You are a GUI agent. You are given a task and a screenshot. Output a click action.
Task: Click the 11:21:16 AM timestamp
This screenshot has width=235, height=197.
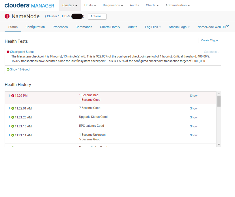(x=23, y=127)
